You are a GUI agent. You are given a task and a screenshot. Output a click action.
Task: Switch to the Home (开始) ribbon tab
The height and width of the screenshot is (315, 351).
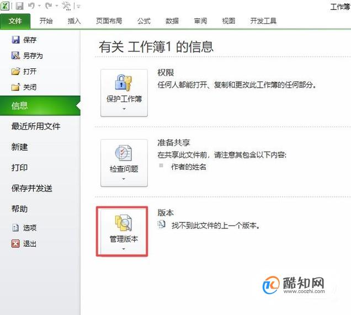46,21
